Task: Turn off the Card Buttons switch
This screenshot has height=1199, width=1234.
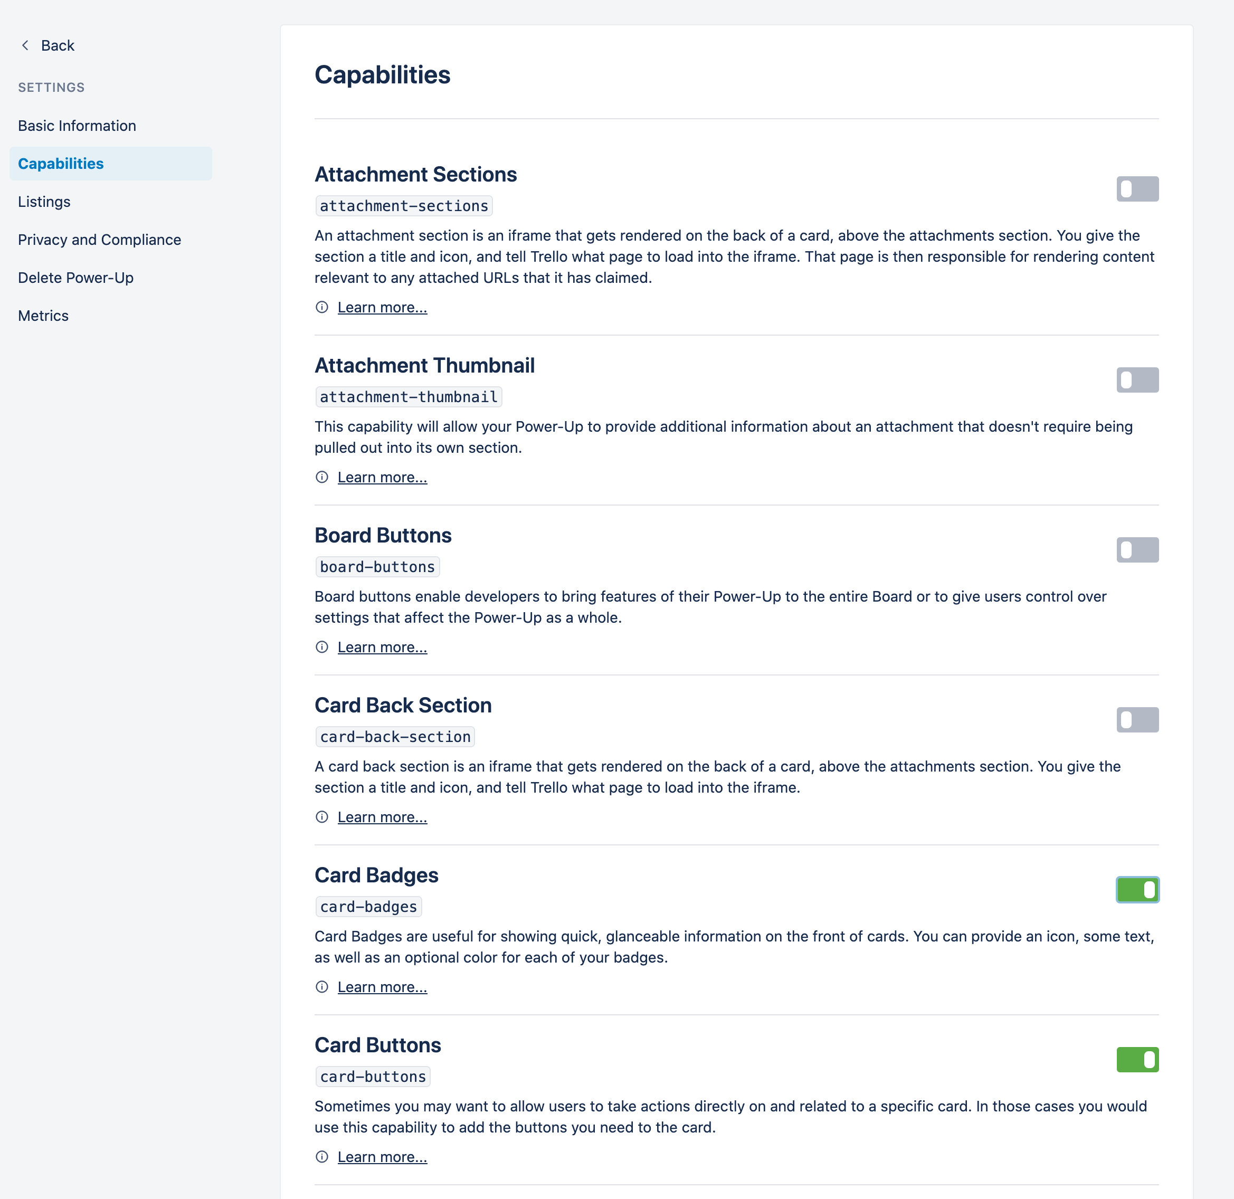Action: point(1137,1060)
